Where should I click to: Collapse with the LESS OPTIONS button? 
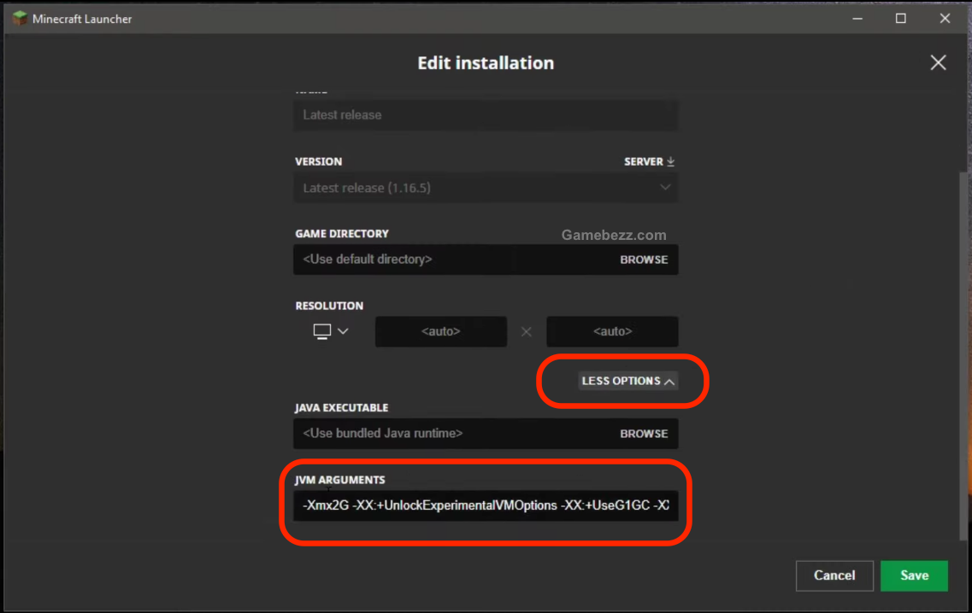628,381
